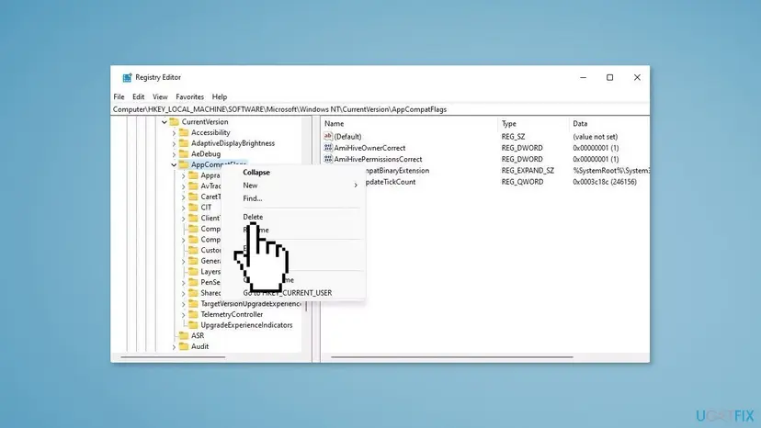Screen dimensions: 761x428
Task: Click the Accessibility folder icon
Action: 184,132
